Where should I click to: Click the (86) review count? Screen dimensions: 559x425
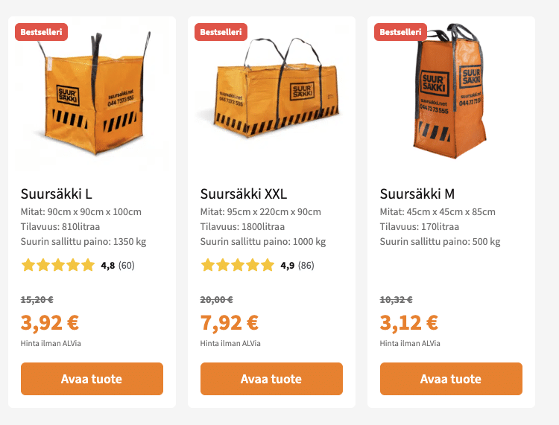point(306,266)
